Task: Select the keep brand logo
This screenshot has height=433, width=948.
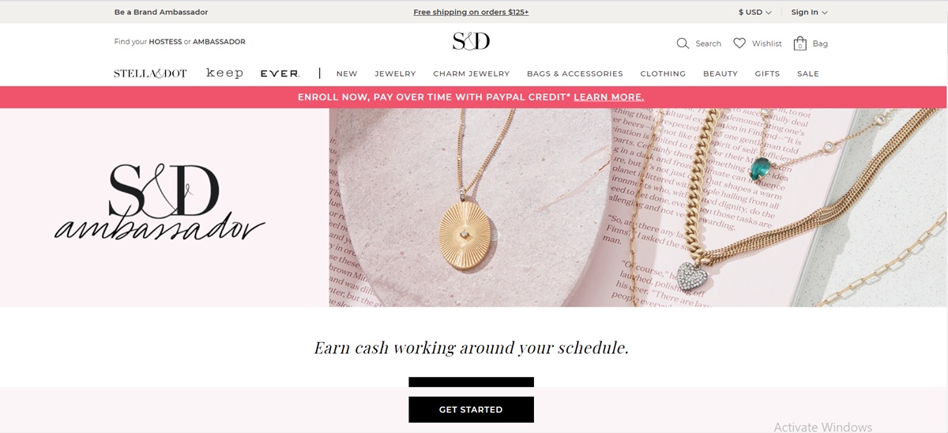Action: pyautogui.click(x=224, y=73)
